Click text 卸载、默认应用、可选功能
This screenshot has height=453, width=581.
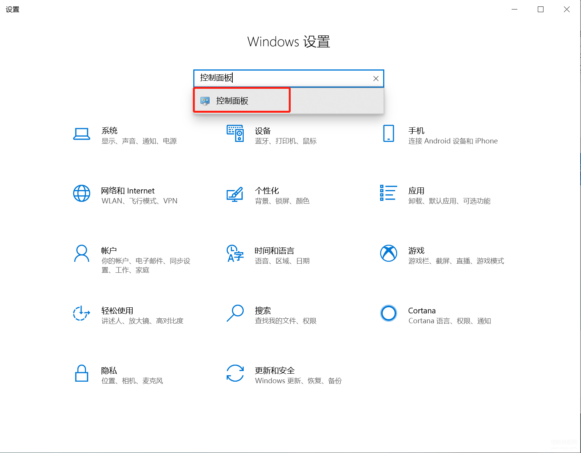pos(449,201)
